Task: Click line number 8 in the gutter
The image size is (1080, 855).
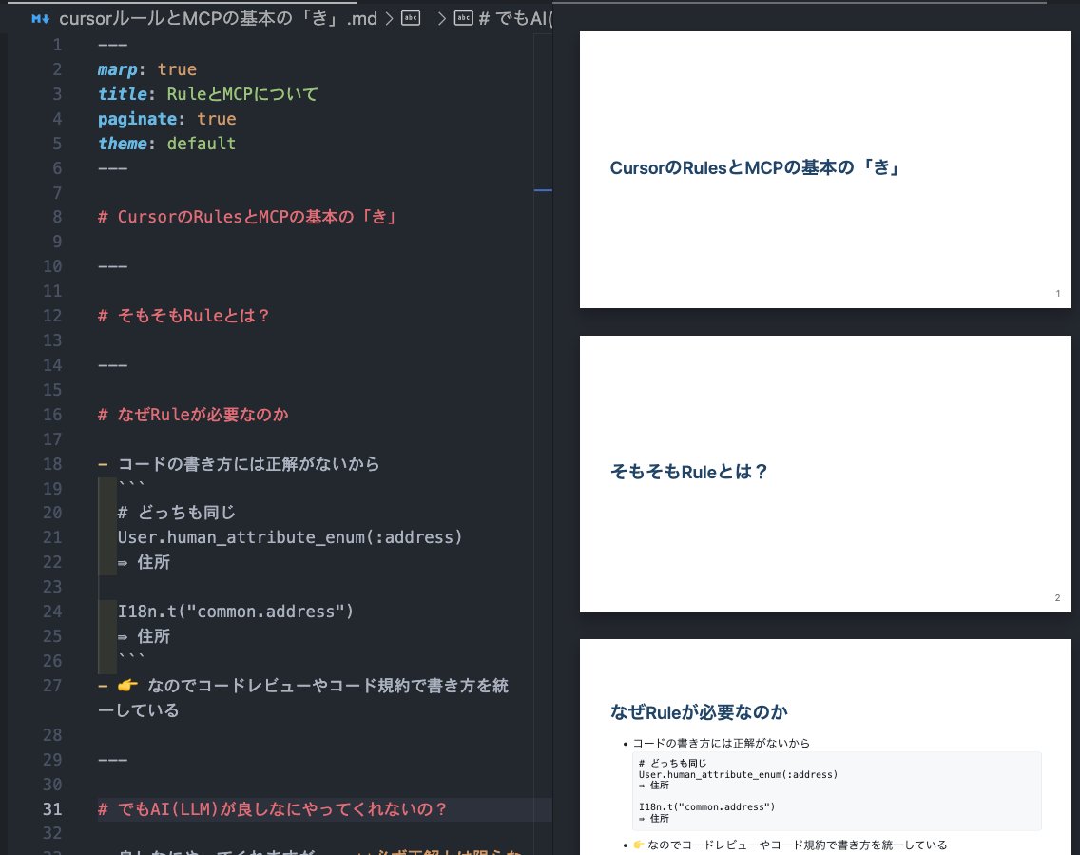Action: (57, 217)
